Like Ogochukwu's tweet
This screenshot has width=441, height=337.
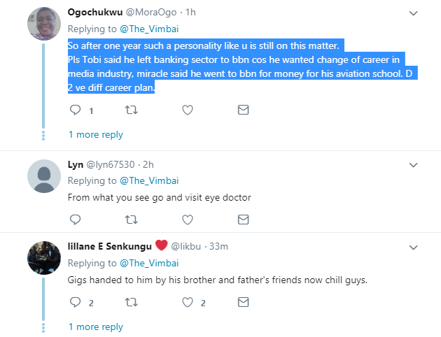click(x=187, y=110)
